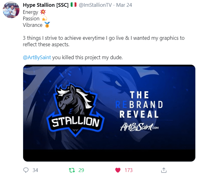Click the retweet count 29
The image size is (199, 176).
click(81, 170)
